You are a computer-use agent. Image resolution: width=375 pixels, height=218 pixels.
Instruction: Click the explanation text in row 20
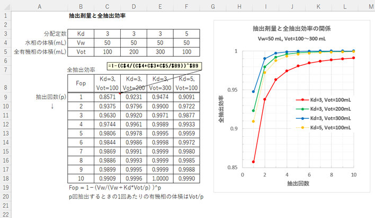(x=136, y=197)
